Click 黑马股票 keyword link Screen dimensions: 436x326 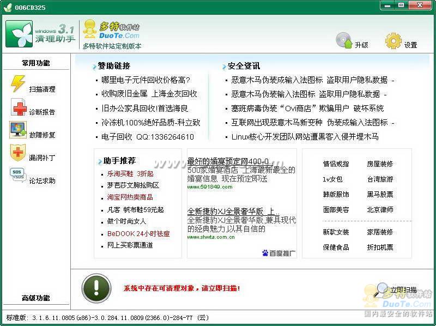click(380, 194)
